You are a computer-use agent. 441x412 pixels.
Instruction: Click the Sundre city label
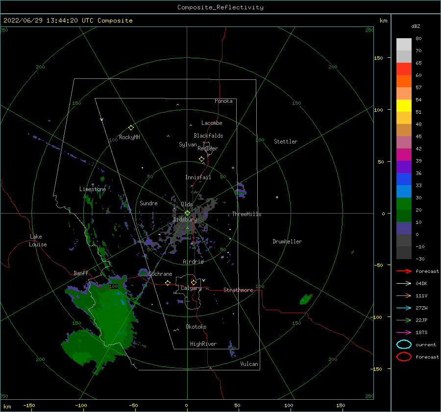point(148,203)
